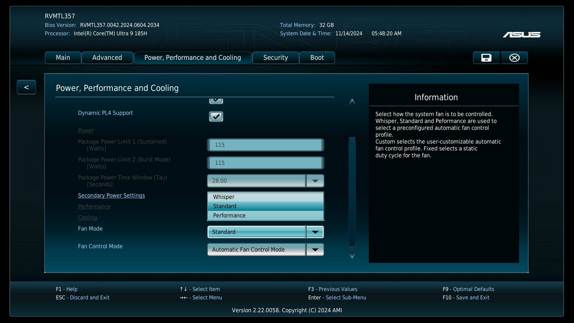
Task: Click the F3 Previous Values hint
Action: (332, 289)
